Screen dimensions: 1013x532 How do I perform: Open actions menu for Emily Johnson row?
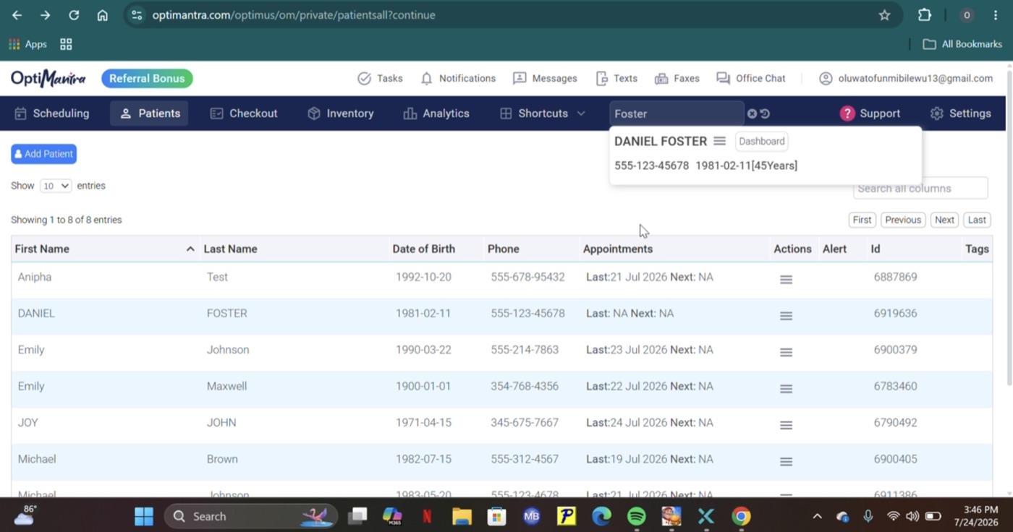point(786,352)
